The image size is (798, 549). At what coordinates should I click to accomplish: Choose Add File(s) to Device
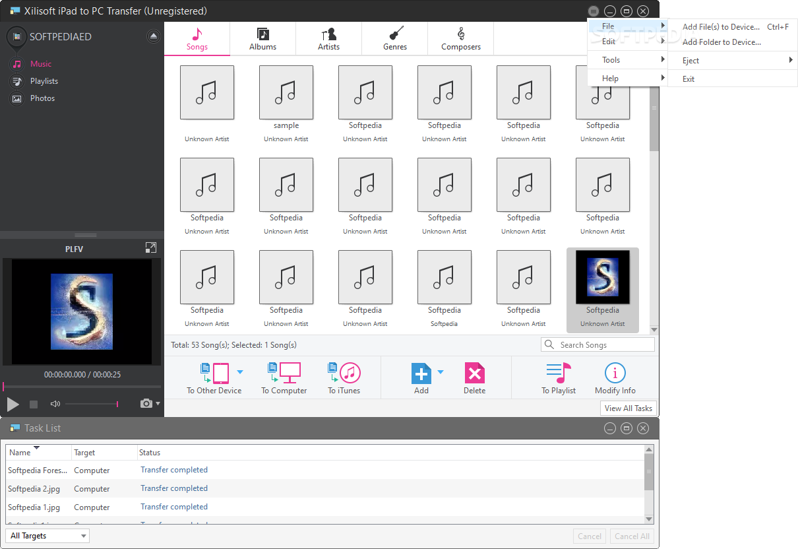[732, 27]
